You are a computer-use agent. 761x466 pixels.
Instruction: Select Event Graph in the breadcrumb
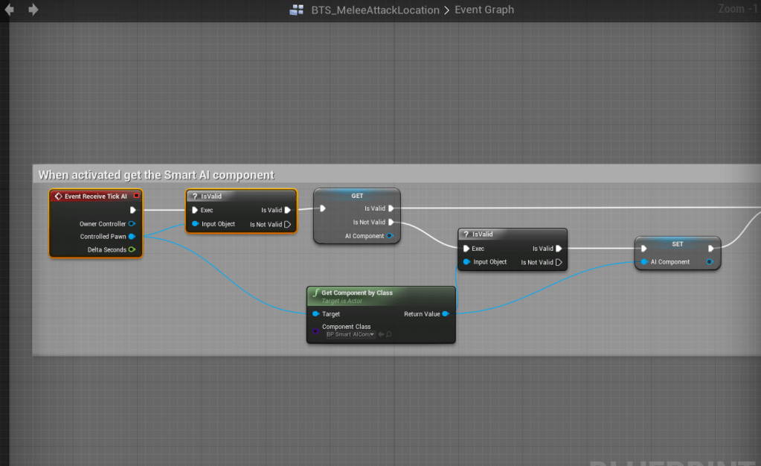[x=484, y=10]
